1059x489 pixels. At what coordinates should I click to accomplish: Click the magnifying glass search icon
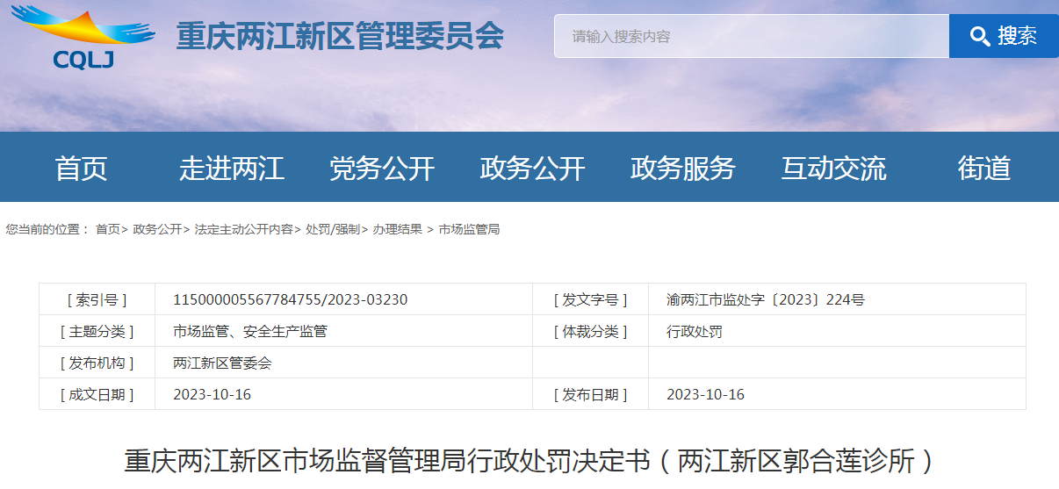point(979,36)
